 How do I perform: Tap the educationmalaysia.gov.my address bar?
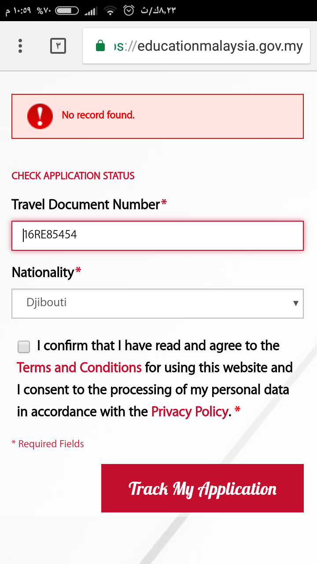click(207, 46)
